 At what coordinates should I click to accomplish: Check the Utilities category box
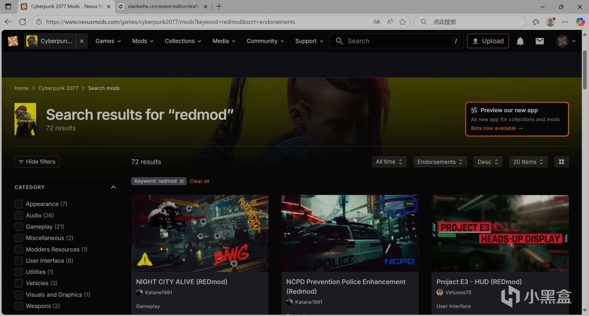click(18, 272)
